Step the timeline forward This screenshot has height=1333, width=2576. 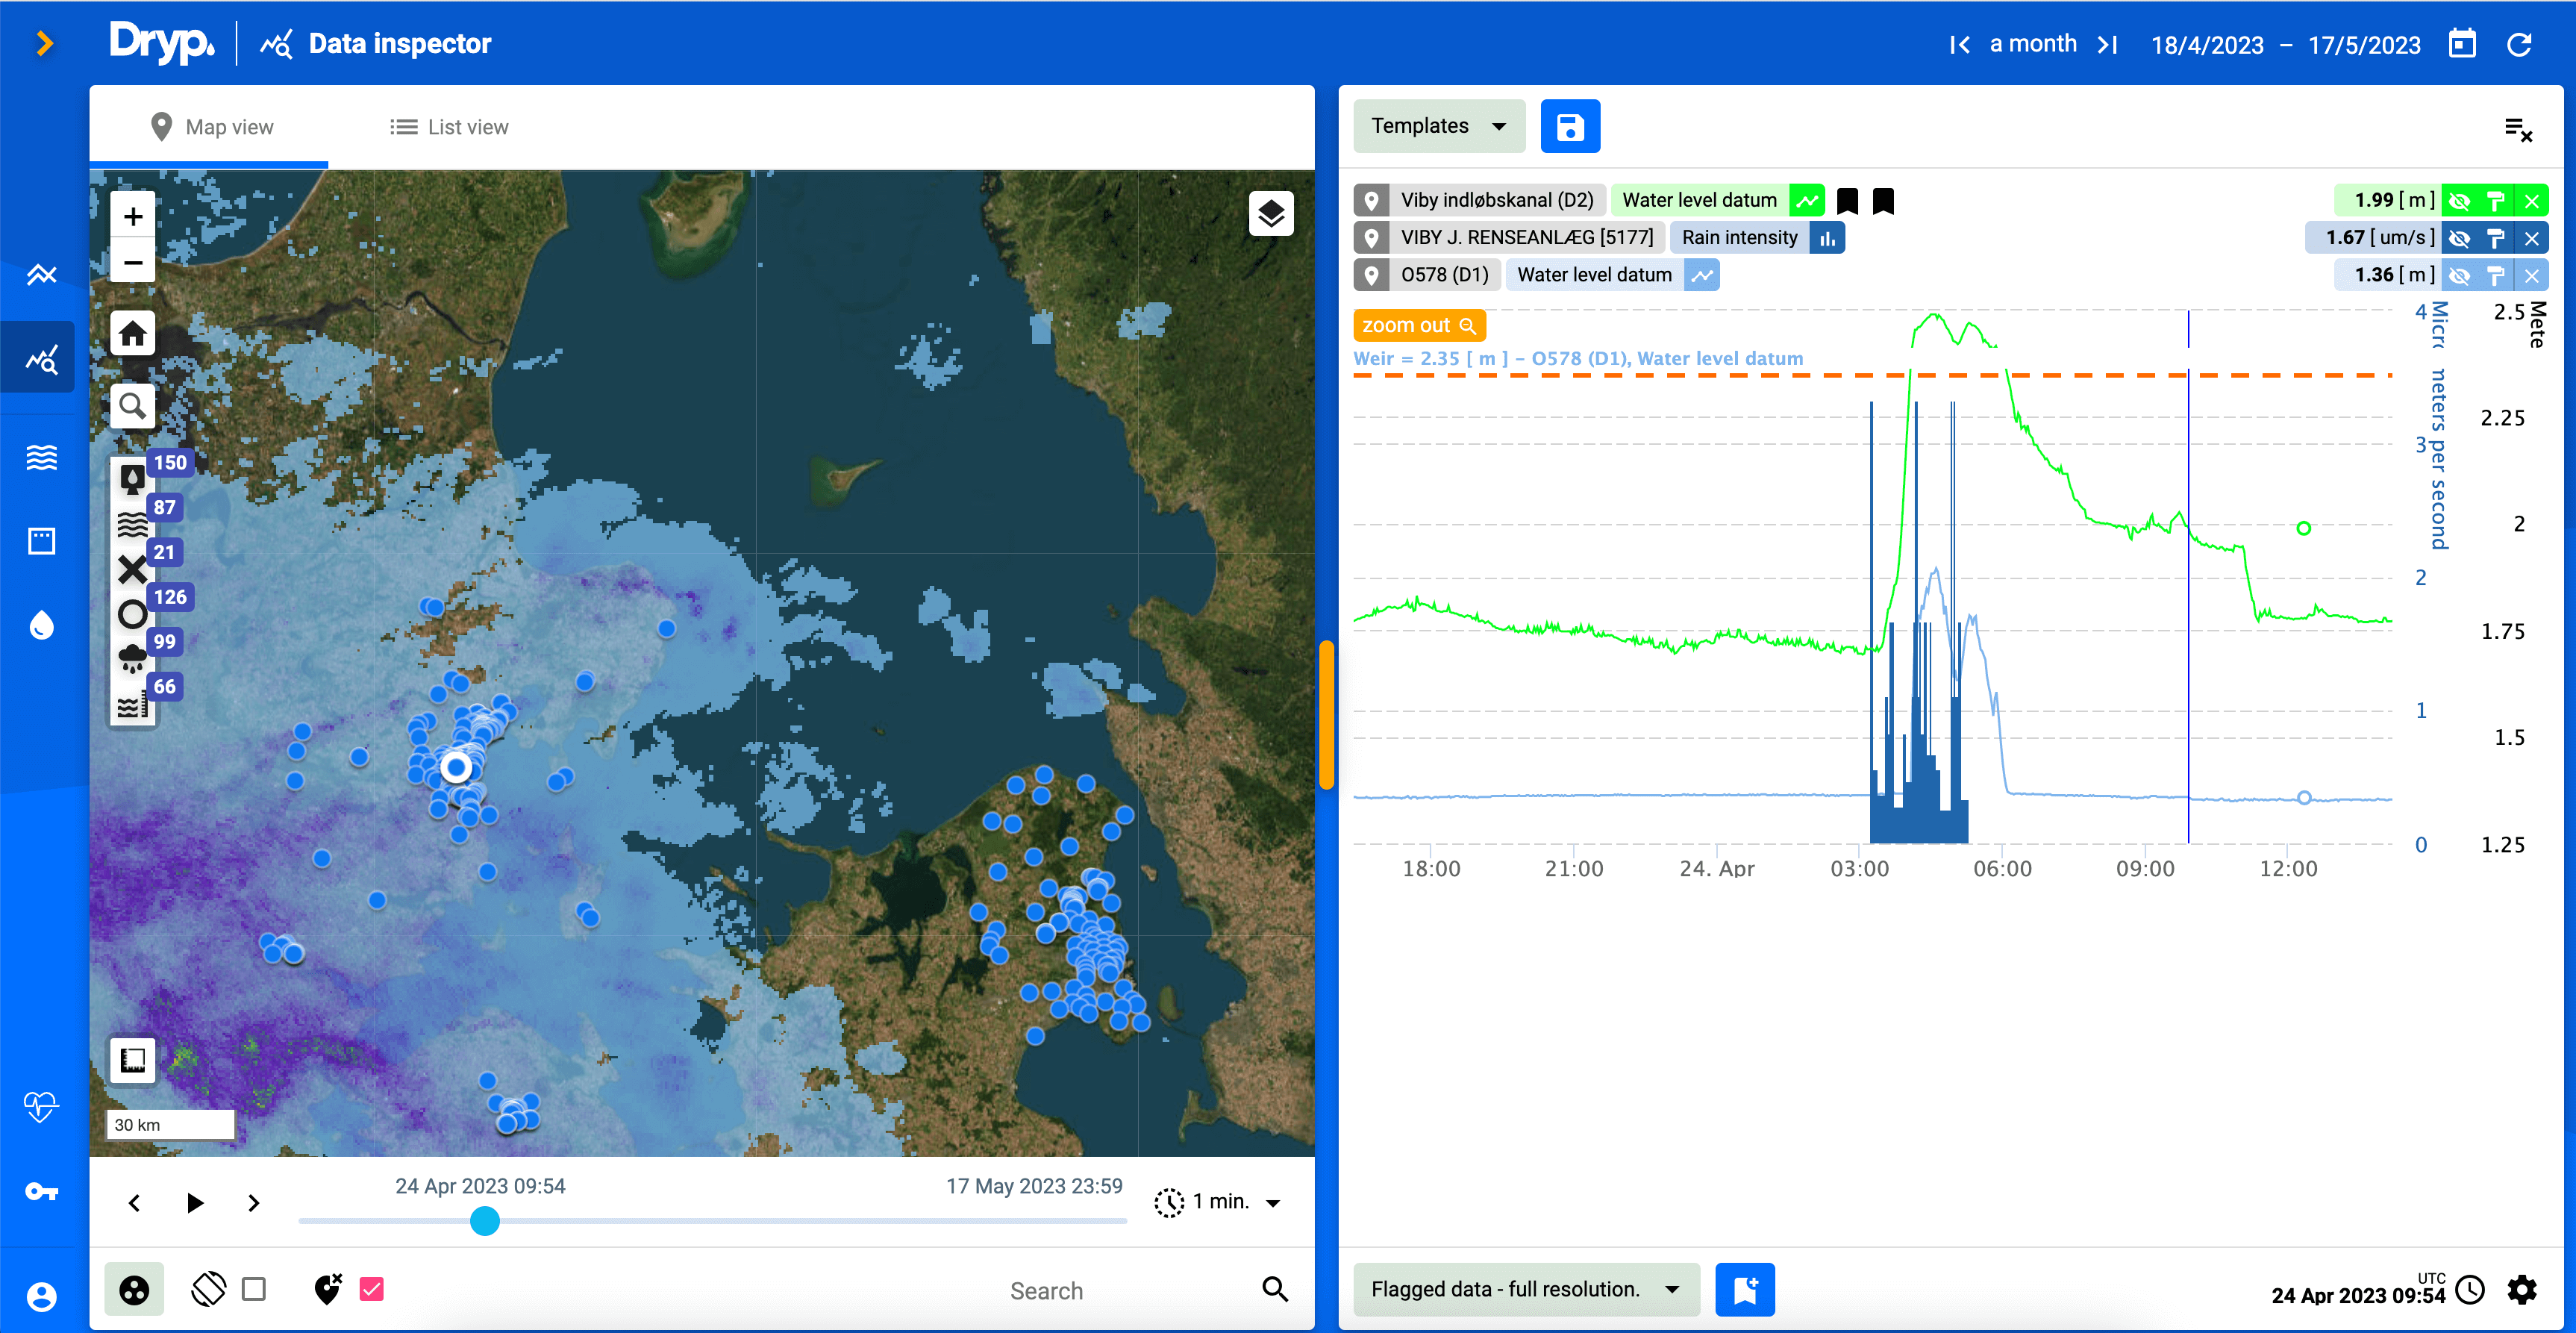click(254, 1202)
